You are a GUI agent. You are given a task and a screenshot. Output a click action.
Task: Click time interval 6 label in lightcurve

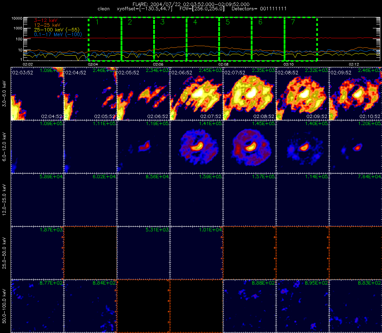pos(260,22)
